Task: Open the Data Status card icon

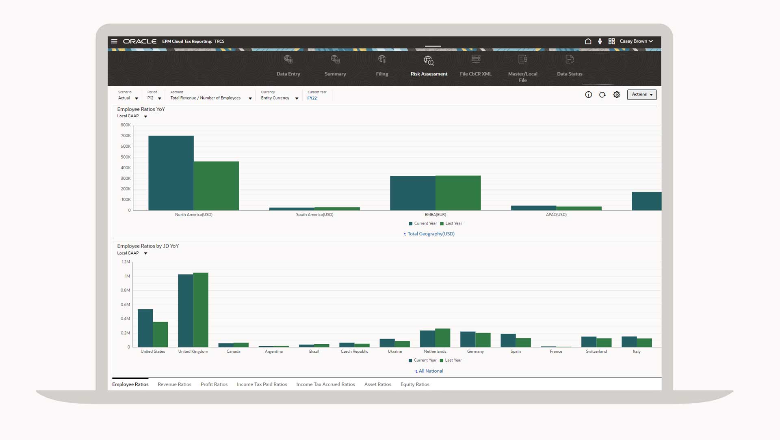Action: [x=570, y=60]
